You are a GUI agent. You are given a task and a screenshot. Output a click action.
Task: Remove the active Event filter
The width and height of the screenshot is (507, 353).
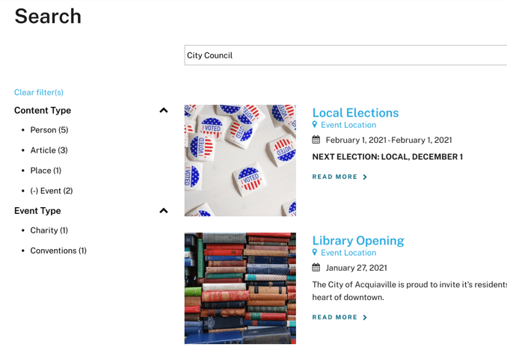pyautogui.click(x=51, y=191)
